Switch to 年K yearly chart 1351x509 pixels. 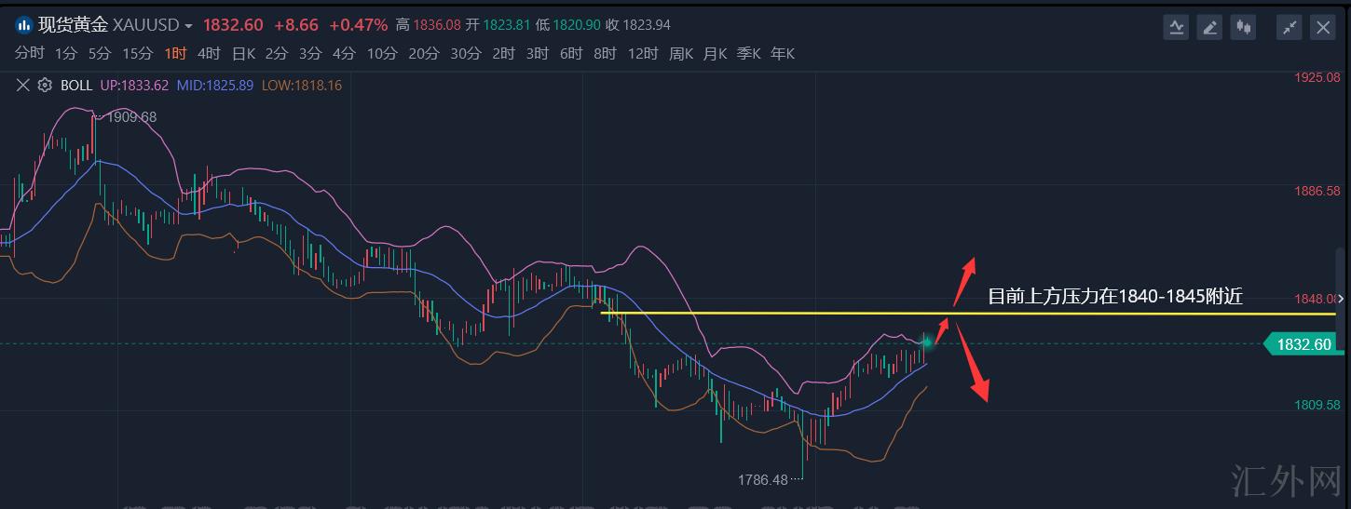click(783, 54)
